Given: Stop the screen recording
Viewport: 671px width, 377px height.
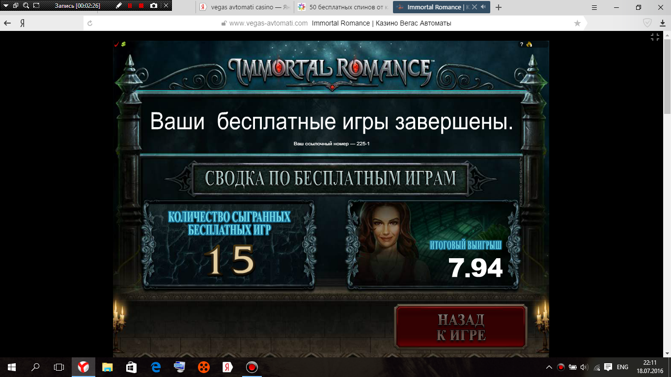Looking at the screenshot, I should coord(141,6).
